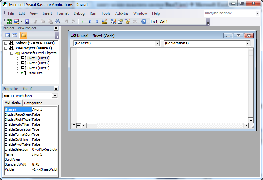
Task: Click the code window scroll left arrow
Action: 84,125
